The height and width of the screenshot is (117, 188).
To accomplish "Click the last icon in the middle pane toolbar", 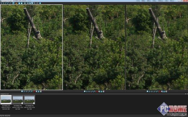I will click(x=103, y=91).
